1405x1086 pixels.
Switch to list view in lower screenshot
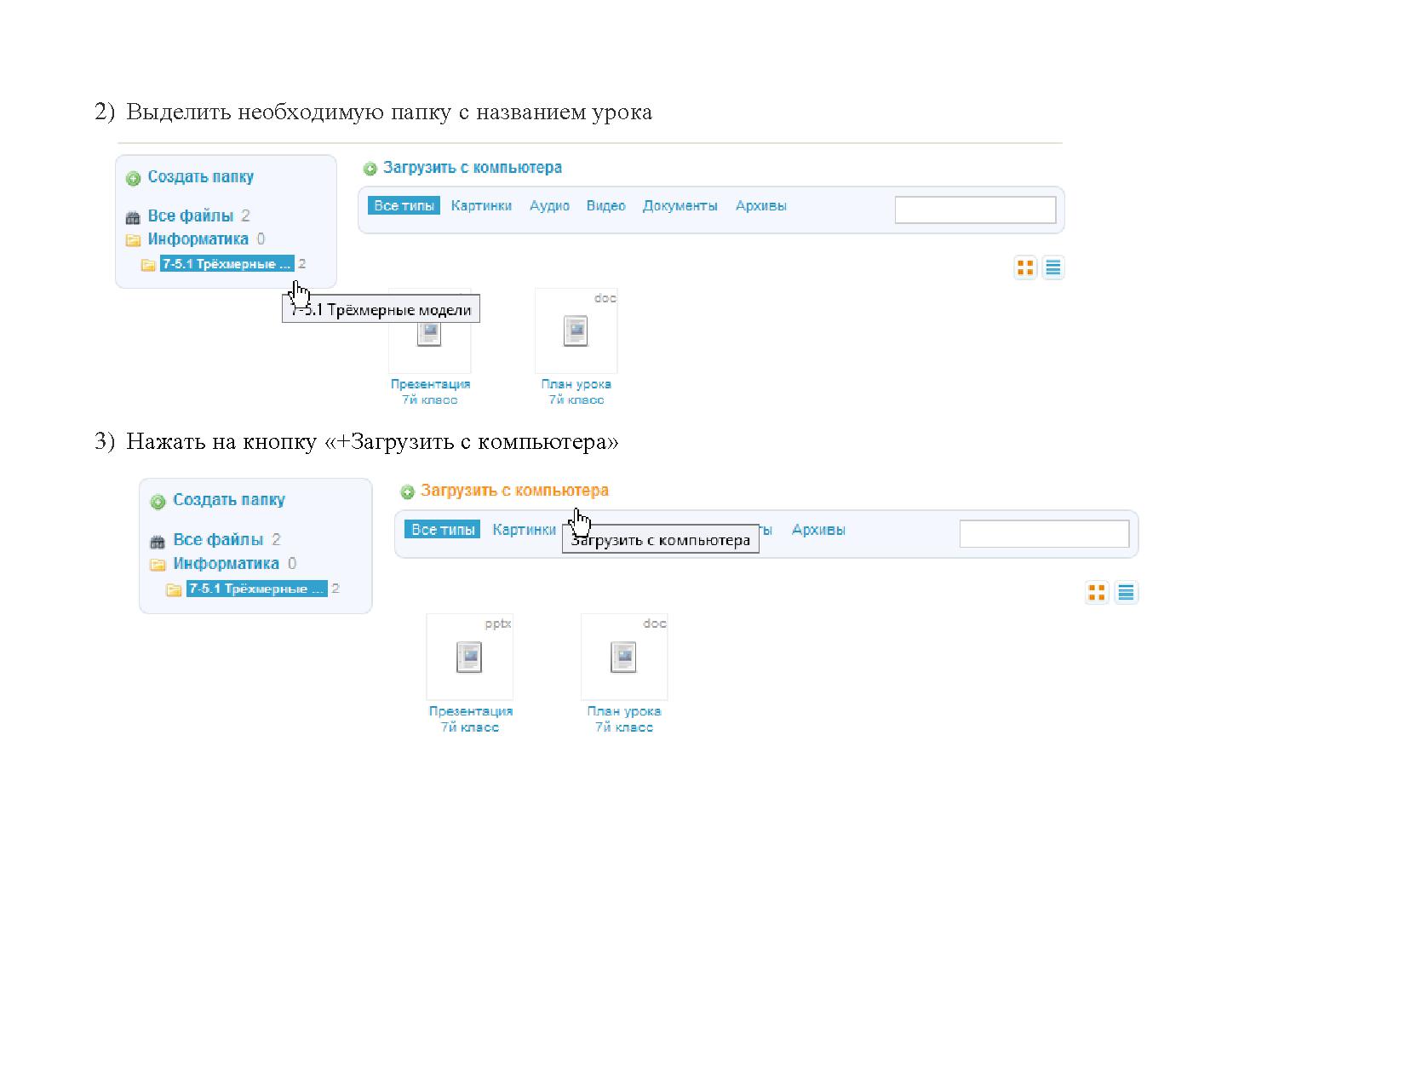point(1127,593)
